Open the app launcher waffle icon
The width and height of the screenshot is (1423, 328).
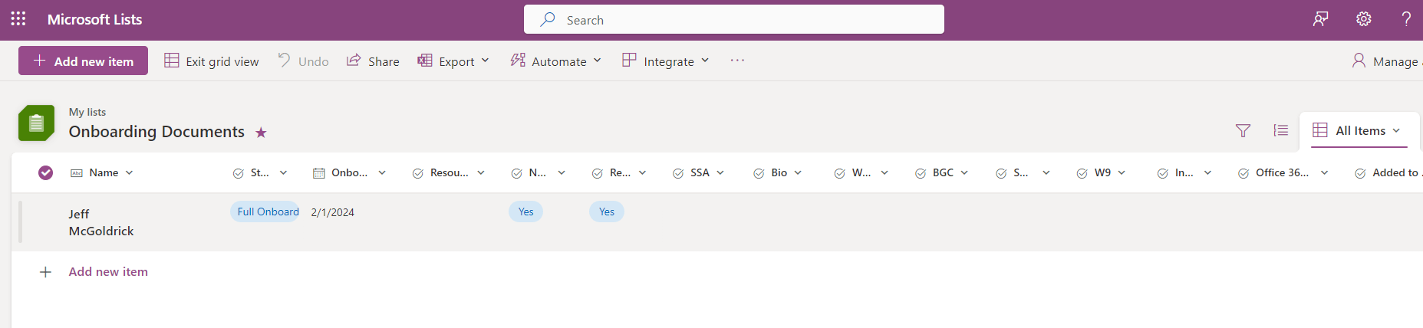point(18,19)
